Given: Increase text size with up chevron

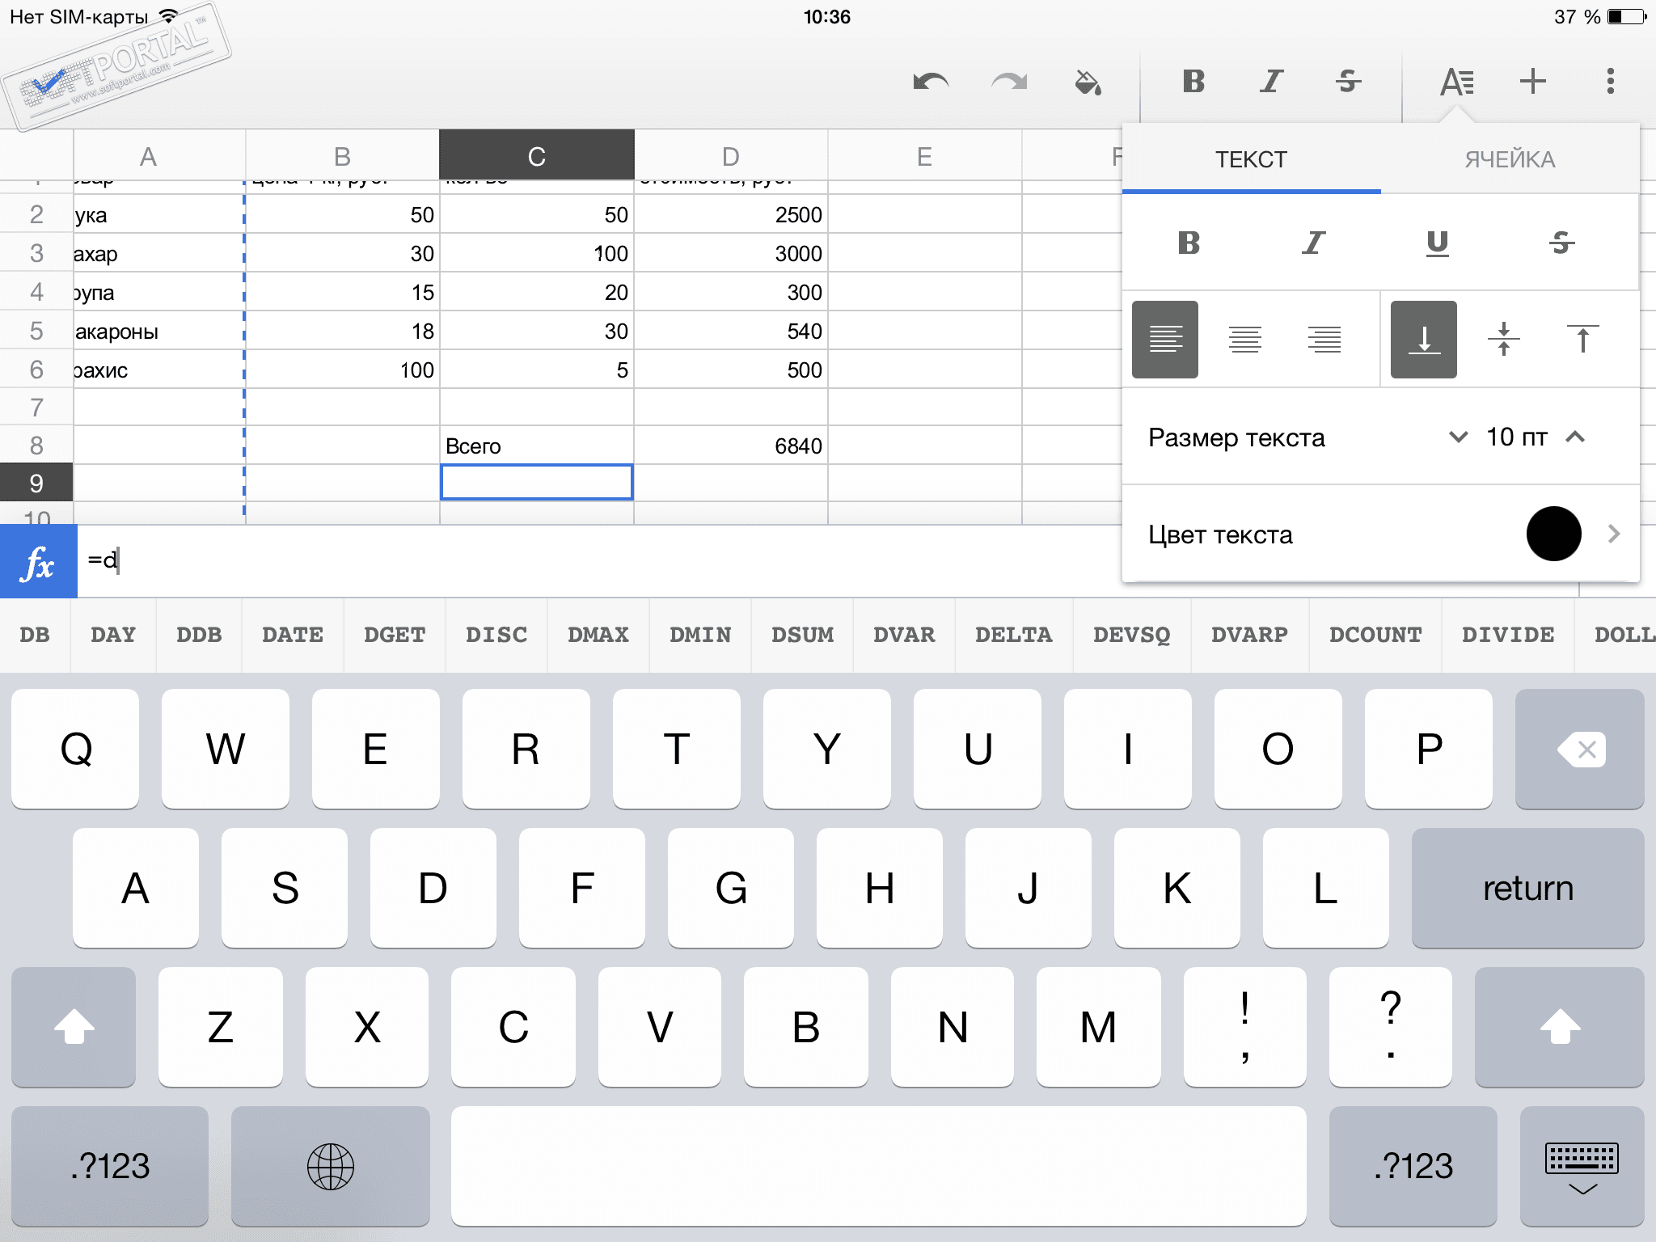Looking at the screenshot, I should [x=1575, y=437].
